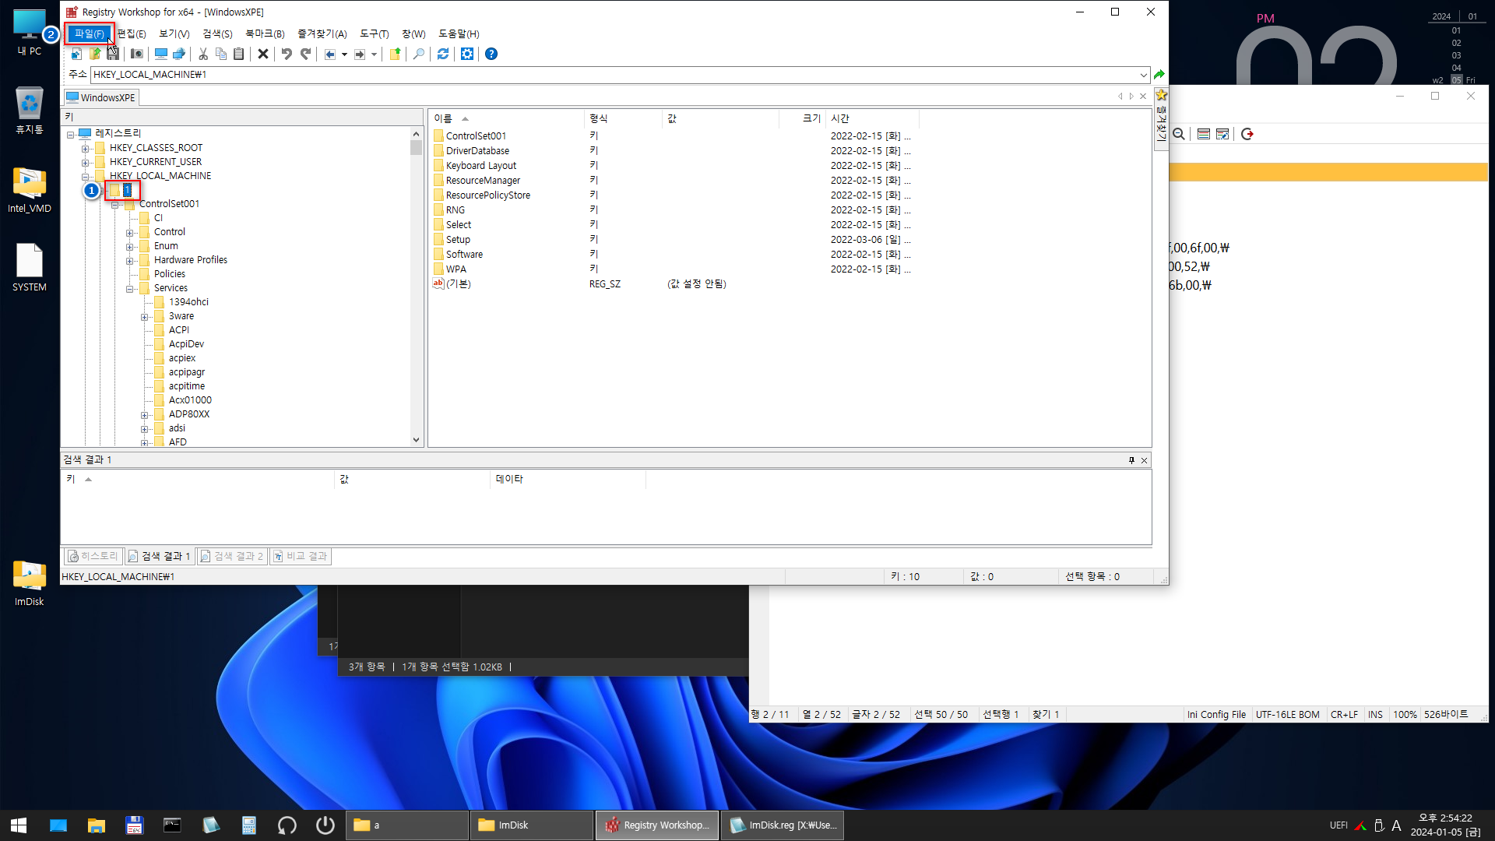Expand the 3ware tree node
Viewport: 1495px width, 841px height.
point(145,316)
